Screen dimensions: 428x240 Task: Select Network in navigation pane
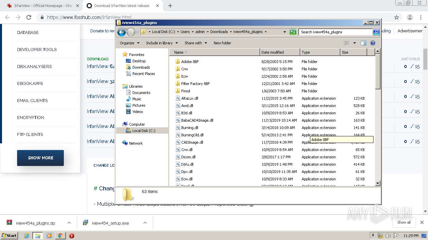(136, 143)
